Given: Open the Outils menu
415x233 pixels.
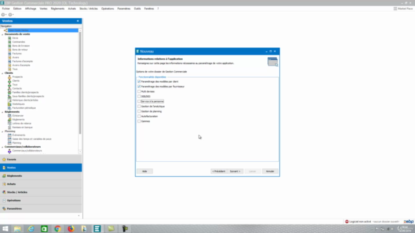Looking at the screenshot, I should (137, 8).
